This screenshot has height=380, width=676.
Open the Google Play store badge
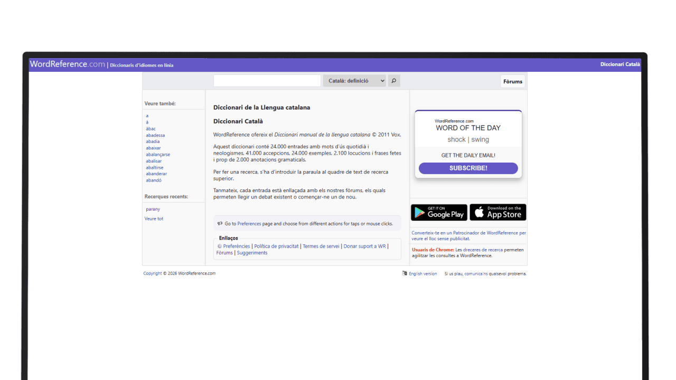tap(439, 212)
